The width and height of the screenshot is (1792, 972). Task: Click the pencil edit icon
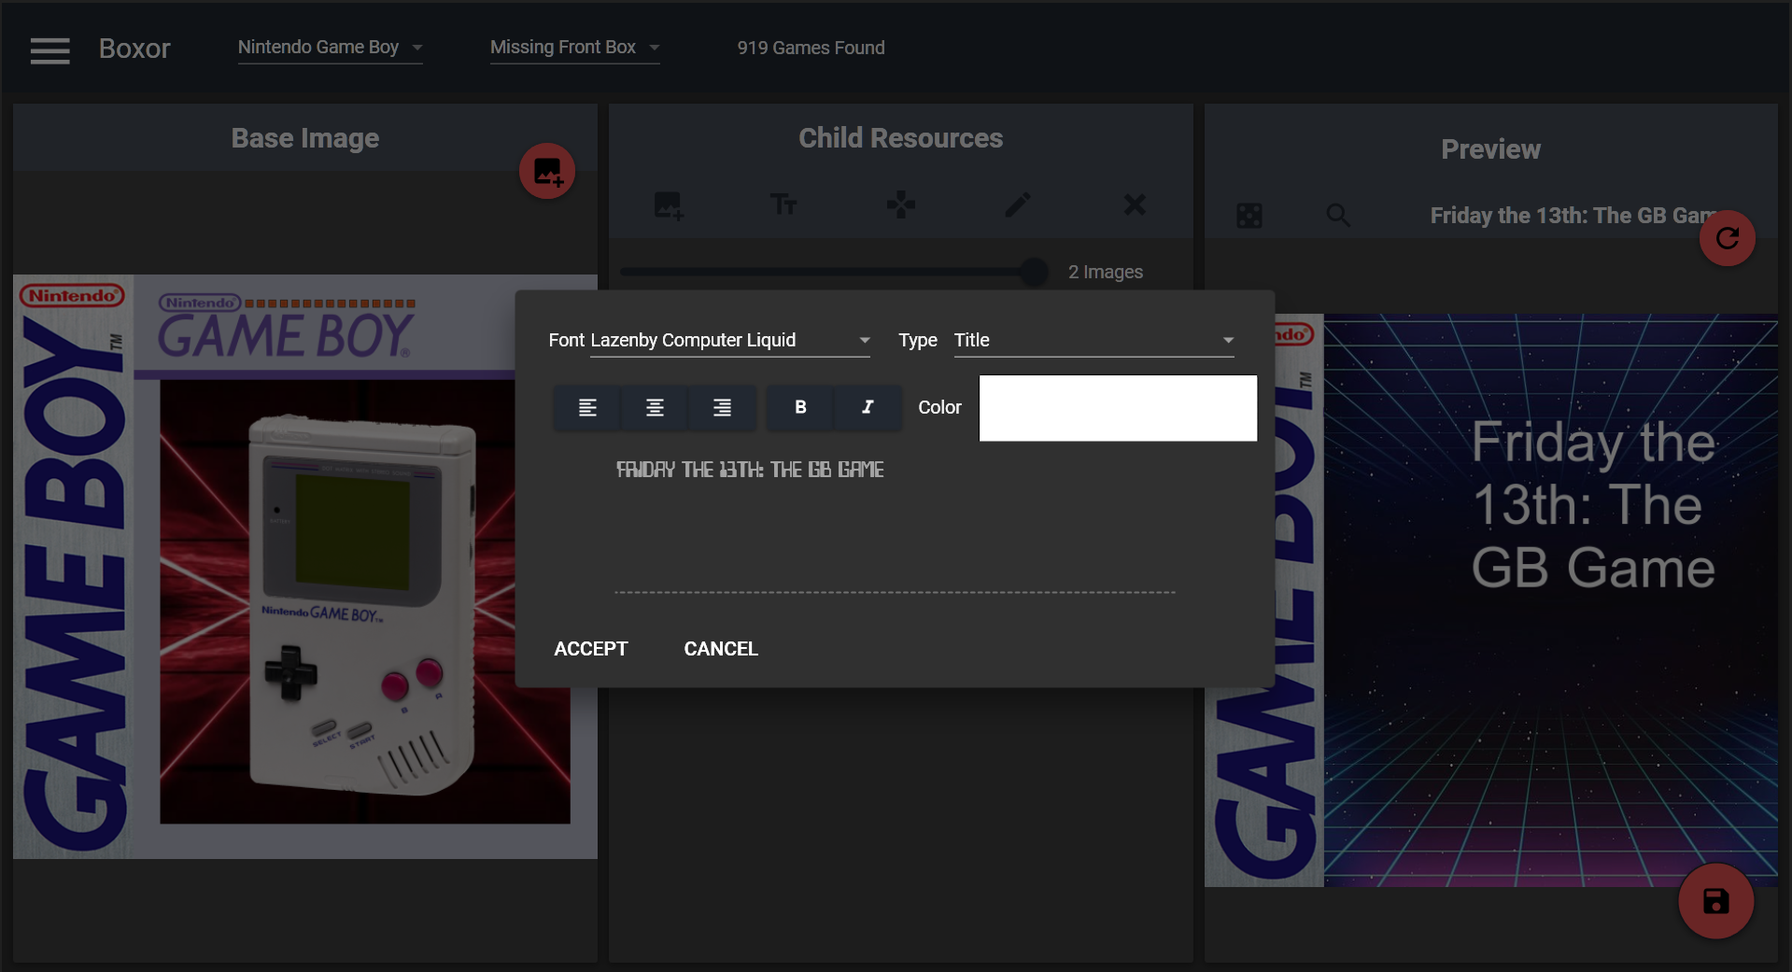(1017, 204)
